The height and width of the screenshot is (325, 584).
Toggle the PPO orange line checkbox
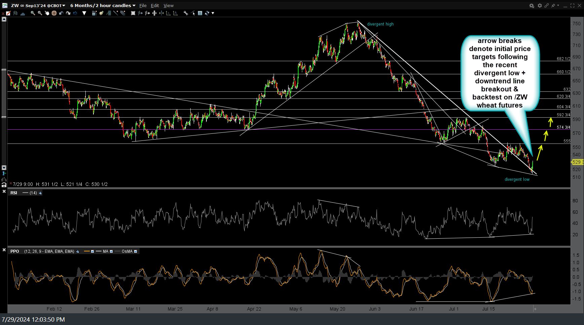click(92, 251)
